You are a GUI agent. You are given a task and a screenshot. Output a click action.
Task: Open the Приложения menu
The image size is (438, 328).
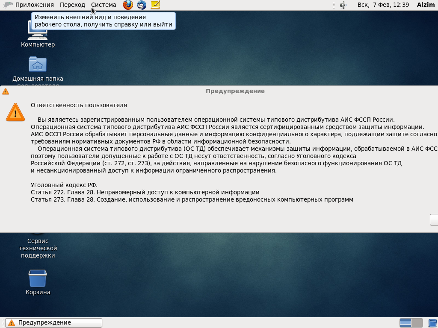pos(34,5)
